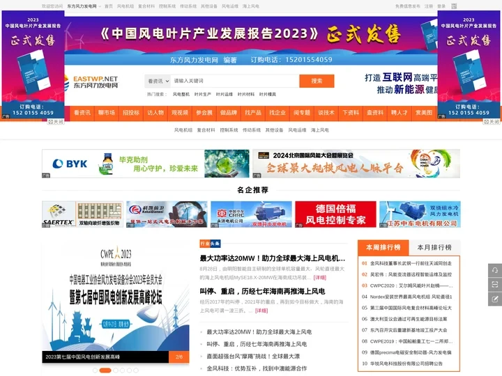Open the 下资料 navigation menu item
This screenshot has height=376, width=502.
point(351,113)
